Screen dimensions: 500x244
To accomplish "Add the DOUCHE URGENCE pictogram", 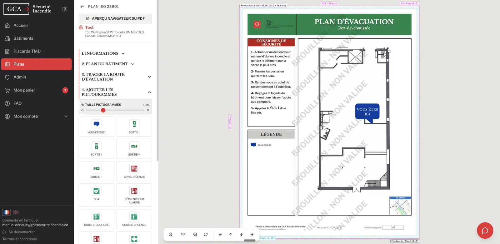I will coord(134,219).
